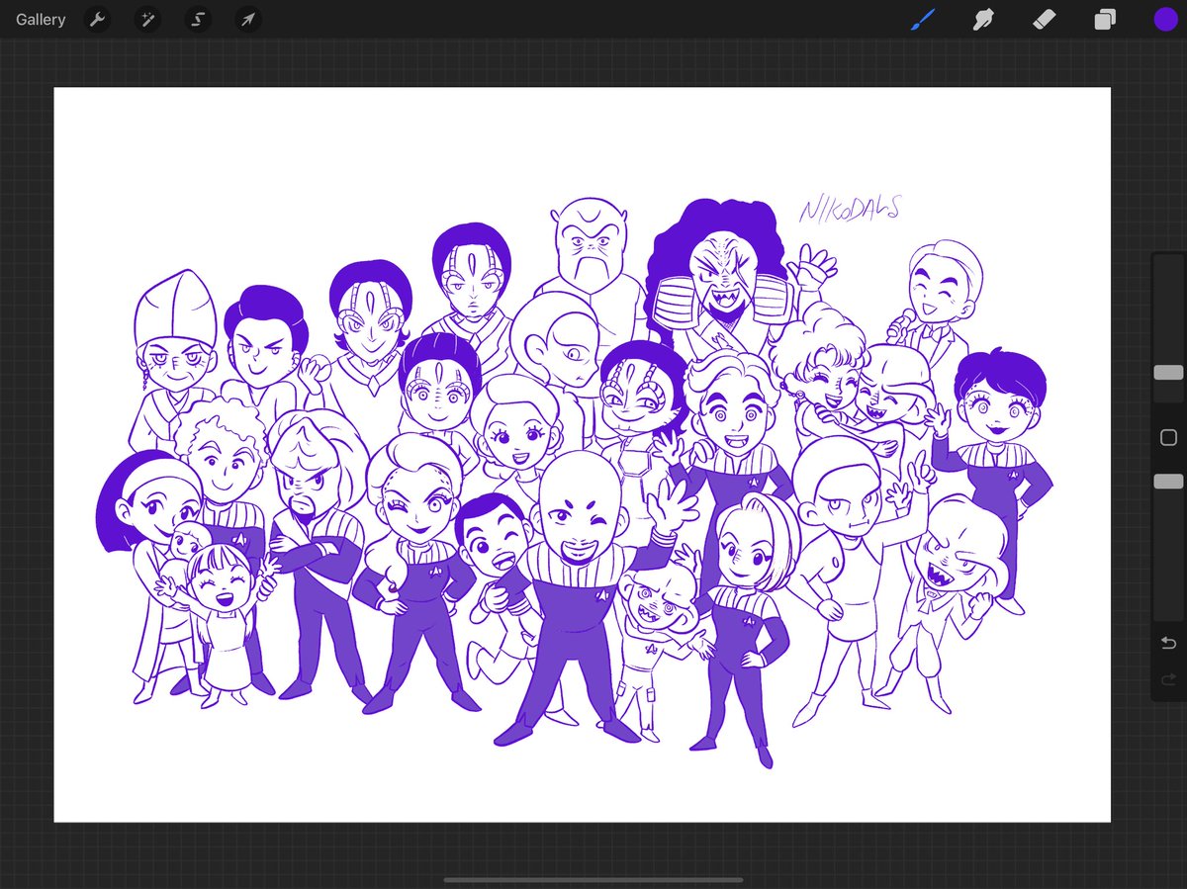Screen dimensions: 1187x889
Task: Open the purple active color picker
Action: click(1165, 20)
